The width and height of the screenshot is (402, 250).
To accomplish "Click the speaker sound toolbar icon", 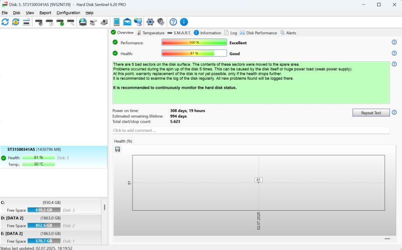I will click(x=161, y=22).
